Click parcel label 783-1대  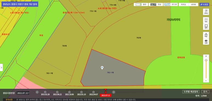(x=49, y=73)
